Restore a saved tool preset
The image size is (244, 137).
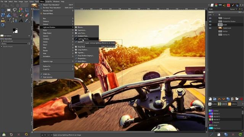(11, 134)
